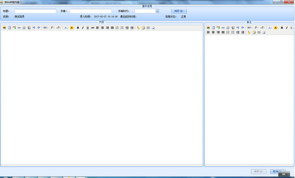
Task: Toggle underline in the content editor
Action: (x=88, y=28)
